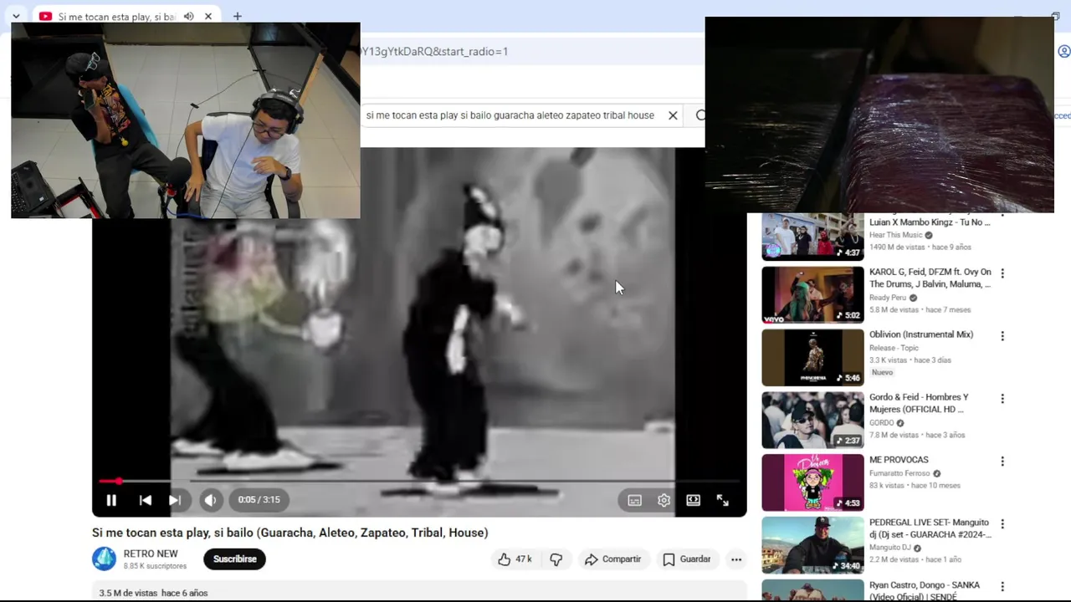This screenshot has width=1071, height=602.
Task: Open options for the Ryan Castro video
Action: tap(1002, 587)
